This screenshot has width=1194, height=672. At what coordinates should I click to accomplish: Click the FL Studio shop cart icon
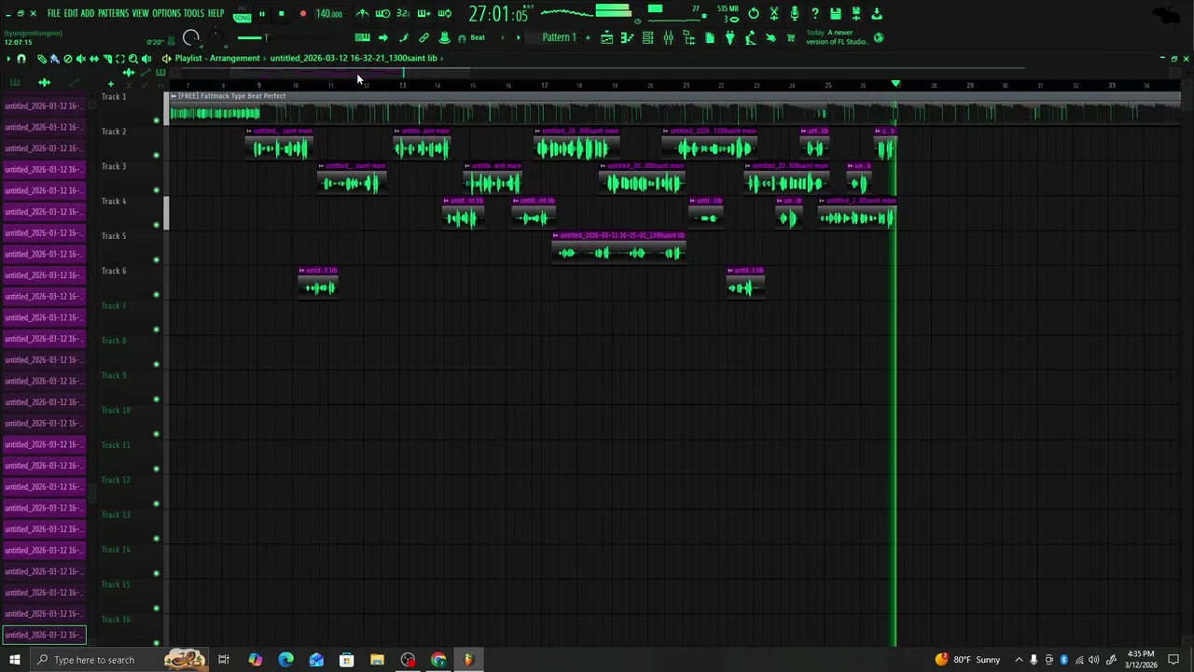click(791, 38)
